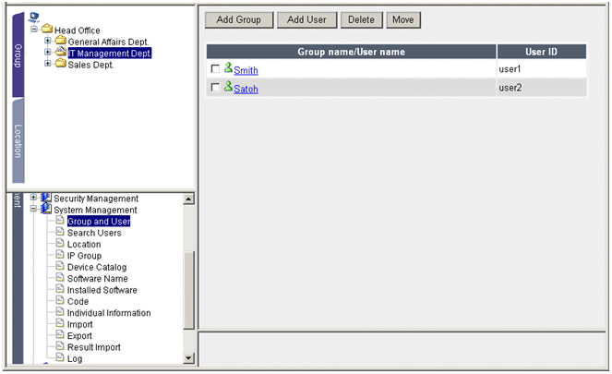Open the Installed Software menu entry
The width and height of the screenshot is (612, 374).
tap(102, 290)
